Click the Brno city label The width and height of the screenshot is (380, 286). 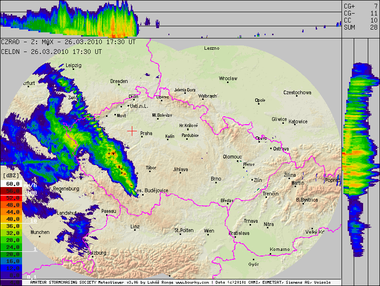coord(216,179)
